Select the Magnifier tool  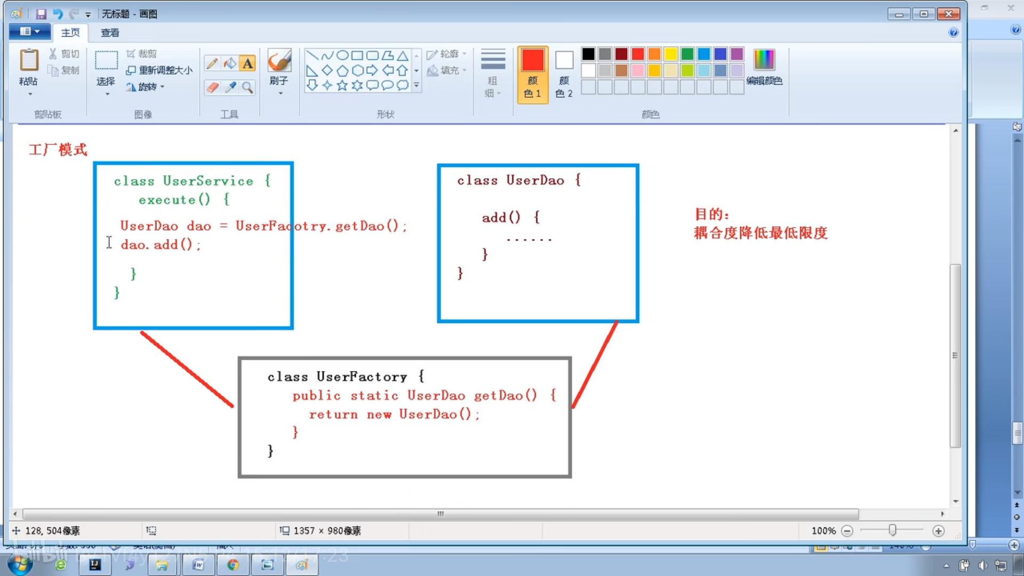(247, 87)
